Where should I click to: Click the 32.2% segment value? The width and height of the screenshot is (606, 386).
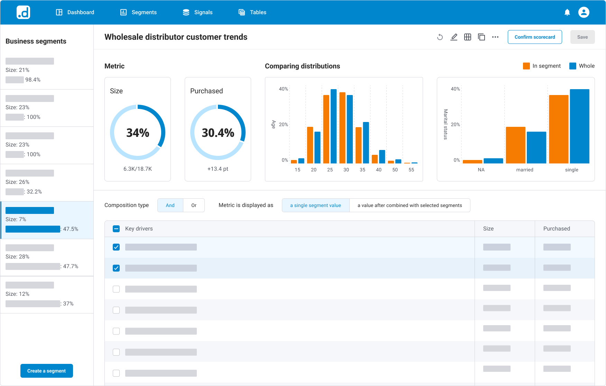click(x=34, y=192)
